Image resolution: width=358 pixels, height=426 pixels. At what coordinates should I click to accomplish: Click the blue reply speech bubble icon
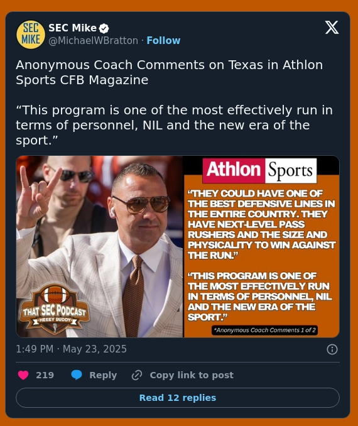point(77,375)
